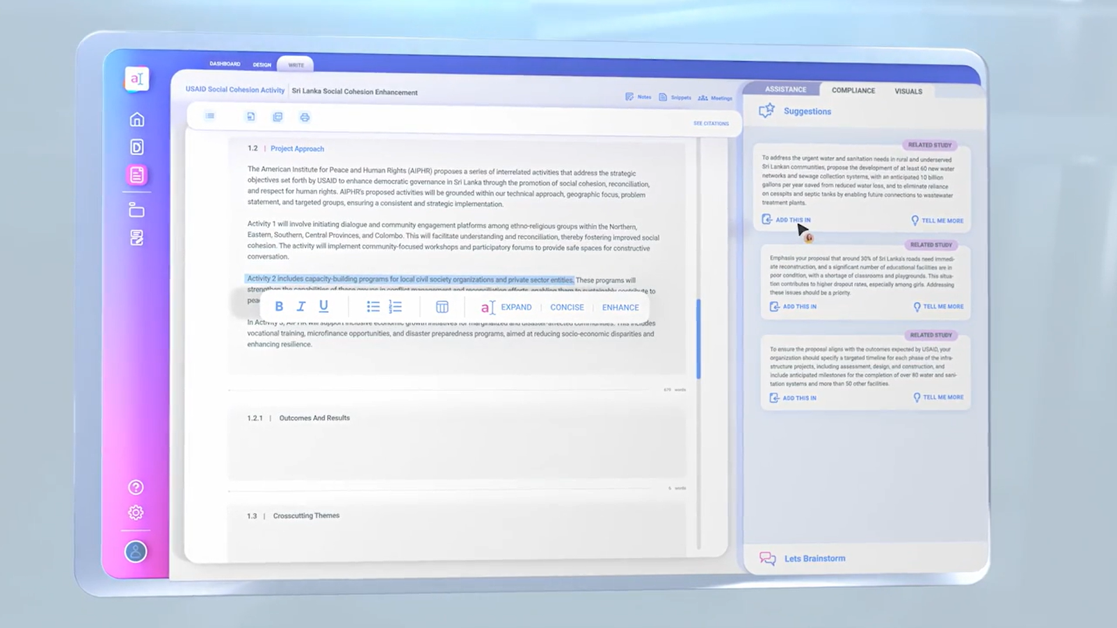The width and height of the screenshot is (1117, 628).
Task: Switch to the VISUALS tab
Action: tap(908, 91)
